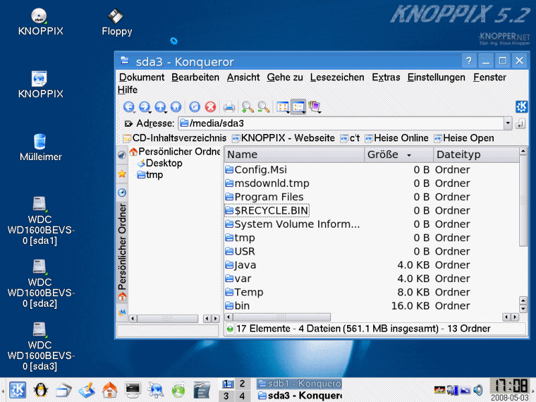The width and height of the screenshot is (536, 402).
Task: Switch to icon view mode
Action: (283, 107)
